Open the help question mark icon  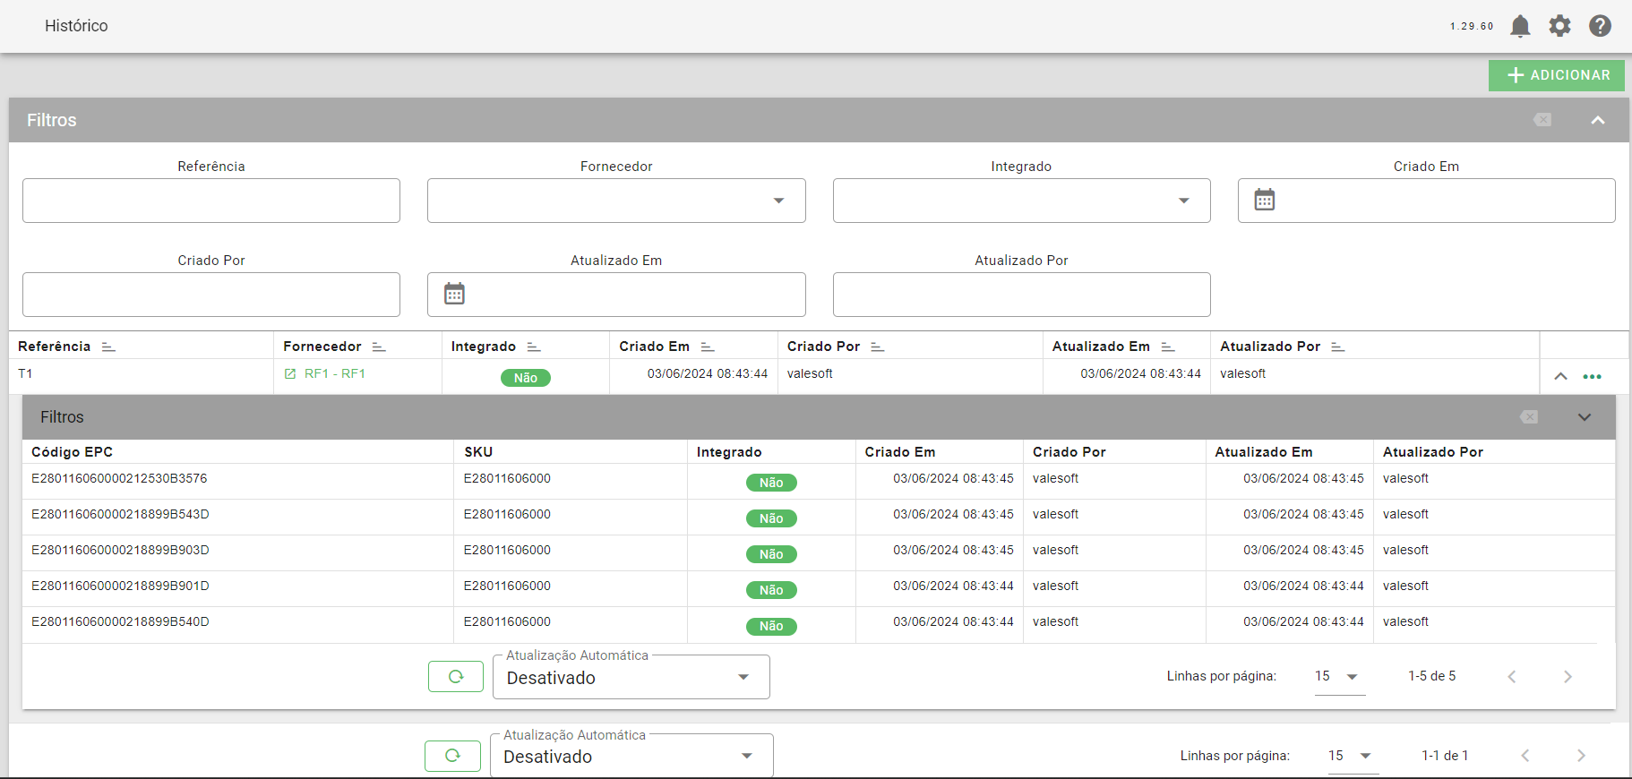[1600, 26]
